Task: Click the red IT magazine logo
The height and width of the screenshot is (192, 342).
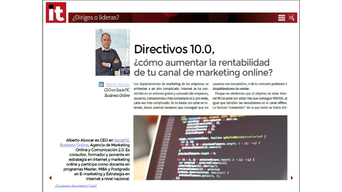Action: 56,12
